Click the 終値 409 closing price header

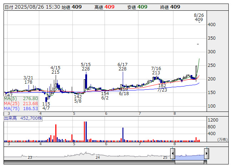[x=170, y=7]
